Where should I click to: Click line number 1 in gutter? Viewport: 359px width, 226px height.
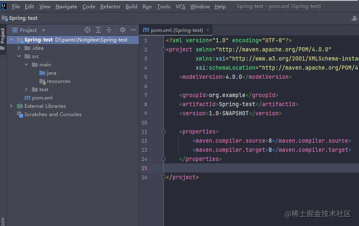pyautogui.click(x=146, y=41)
